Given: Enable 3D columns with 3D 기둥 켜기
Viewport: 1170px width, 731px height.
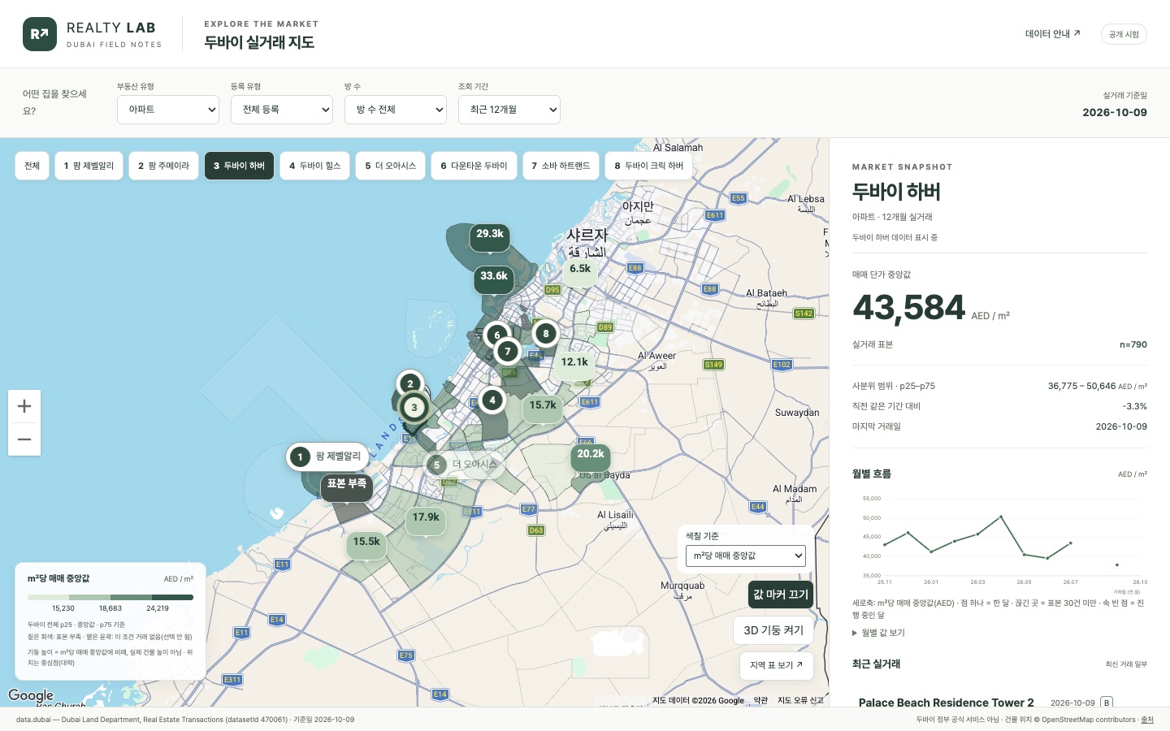Looking at the screenshot, I should [x=773, y=630].
